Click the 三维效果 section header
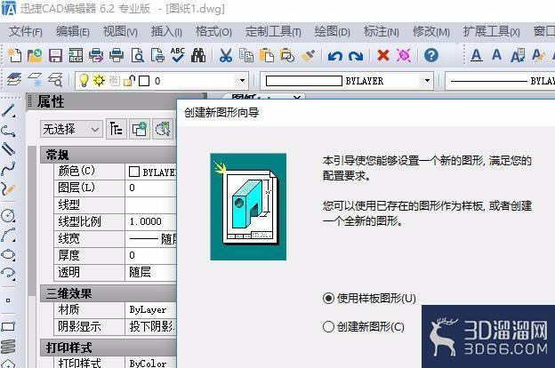555x368 pixels. [x=108, y=293]
